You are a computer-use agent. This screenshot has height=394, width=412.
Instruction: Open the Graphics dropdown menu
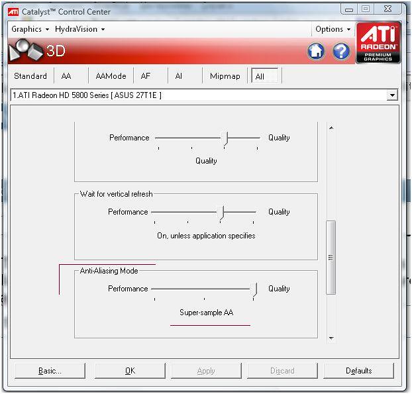pos(30,29)
